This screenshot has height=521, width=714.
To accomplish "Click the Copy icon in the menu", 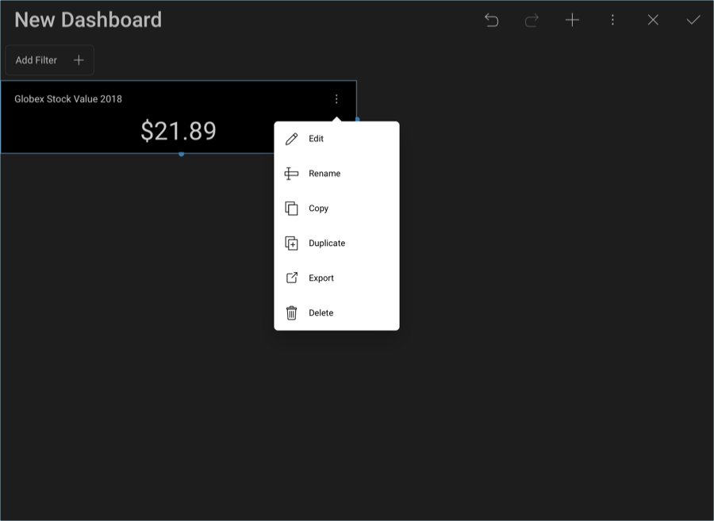I will [x=291, y=209].
